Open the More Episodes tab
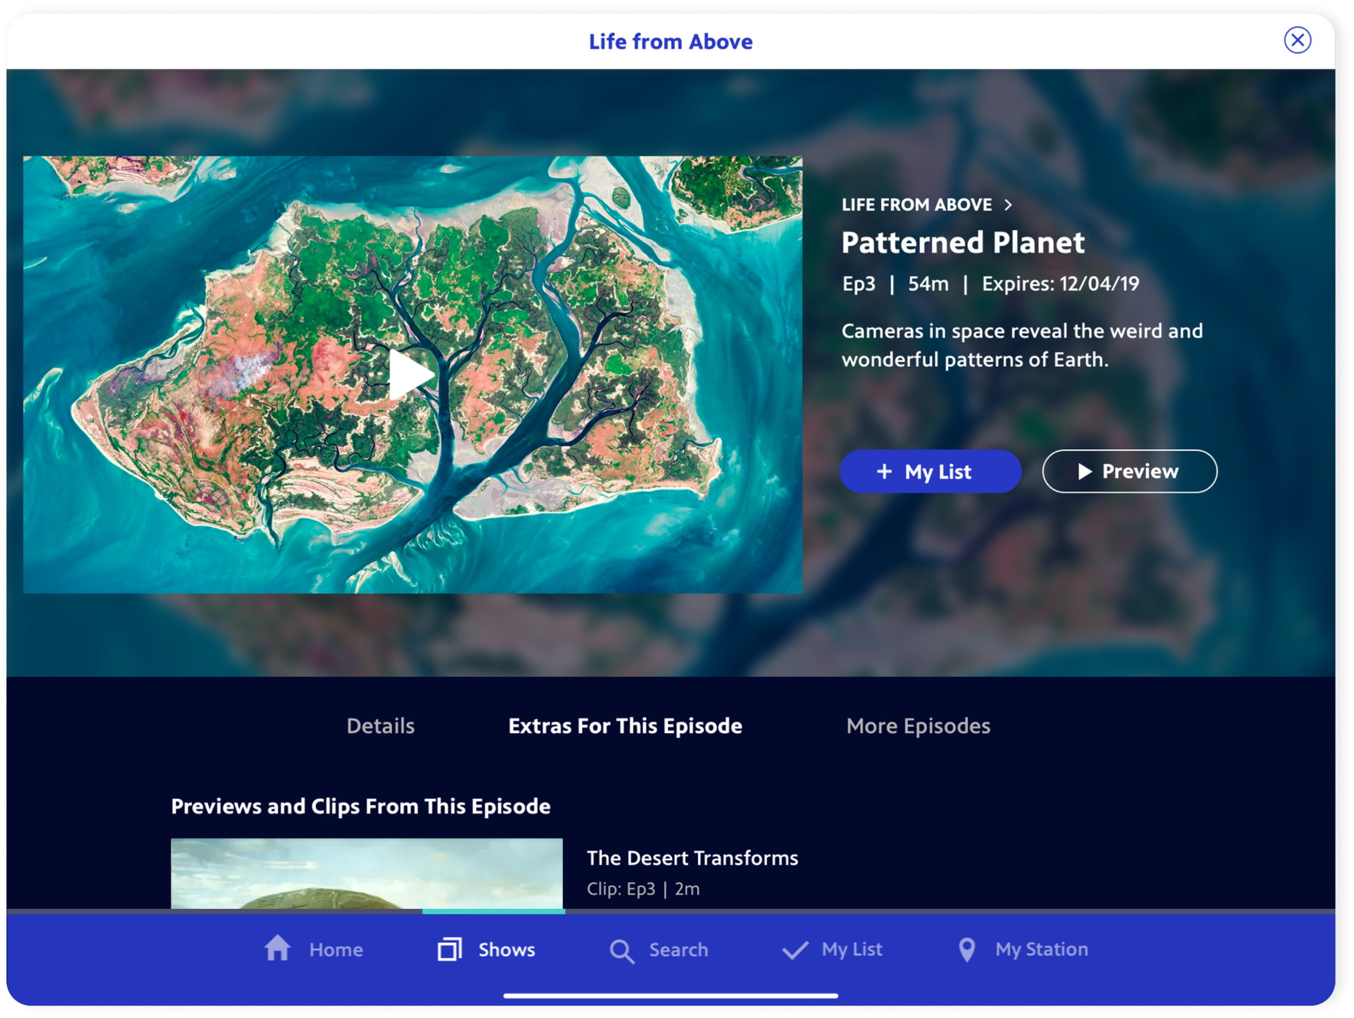Image resolution: width=1354 pixels, height=1018 pixels. coord(917,726)
